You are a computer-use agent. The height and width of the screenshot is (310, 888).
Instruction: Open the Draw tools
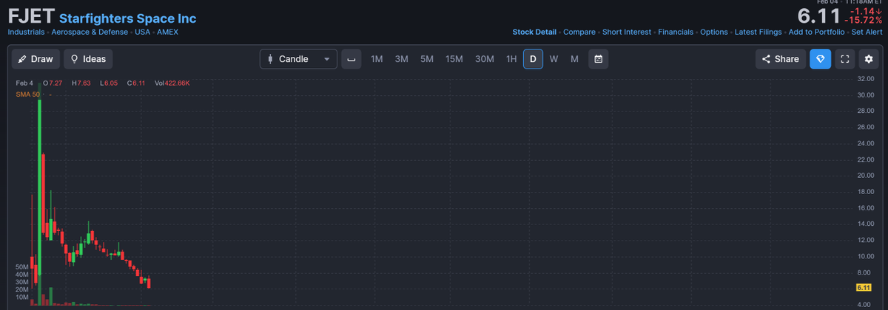pos(36,59)
